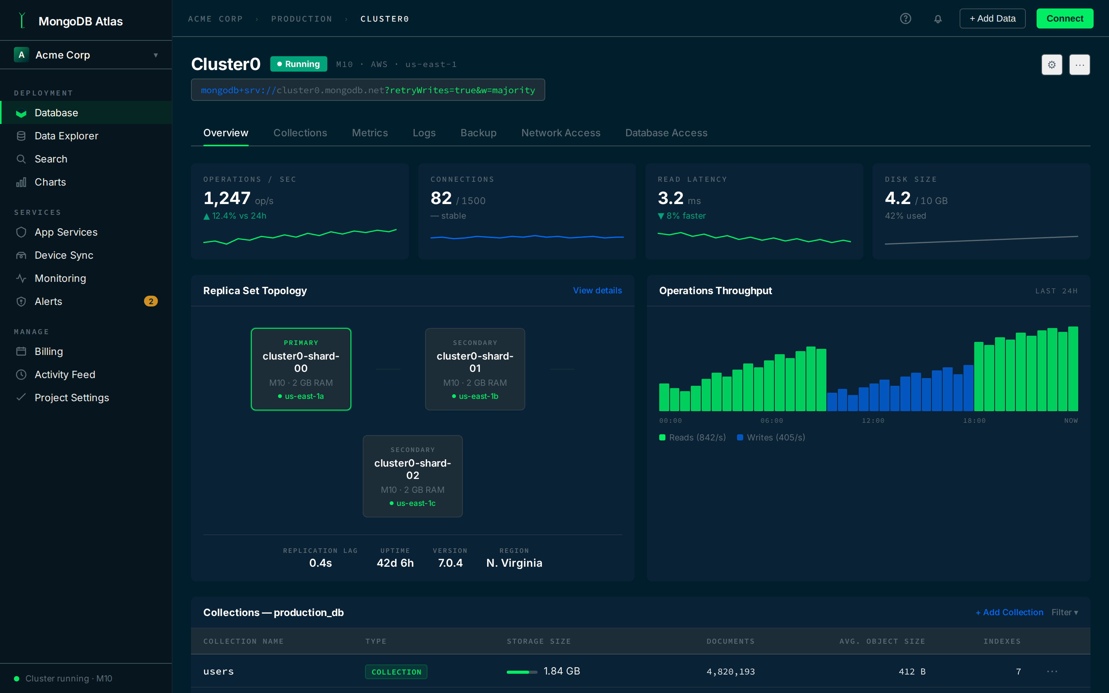
Task: Click the App Services shield icon
Action: (x=21, y=232)
